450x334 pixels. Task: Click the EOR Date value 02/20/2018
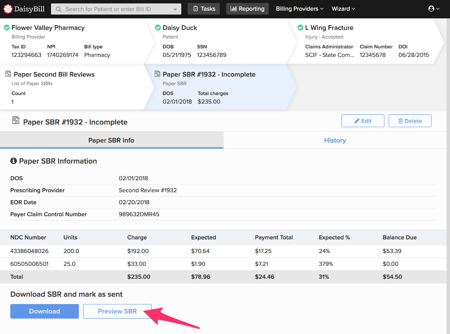134,202
